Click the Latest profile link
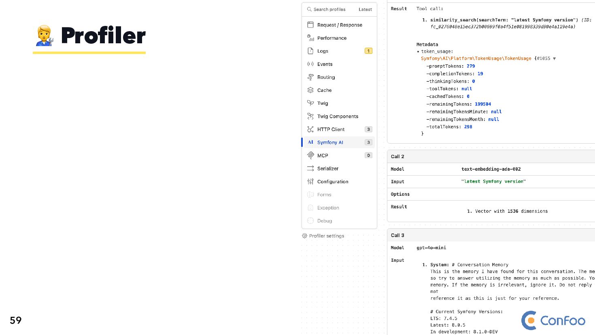Screen dimensions: 595x335 click(365, 9)
